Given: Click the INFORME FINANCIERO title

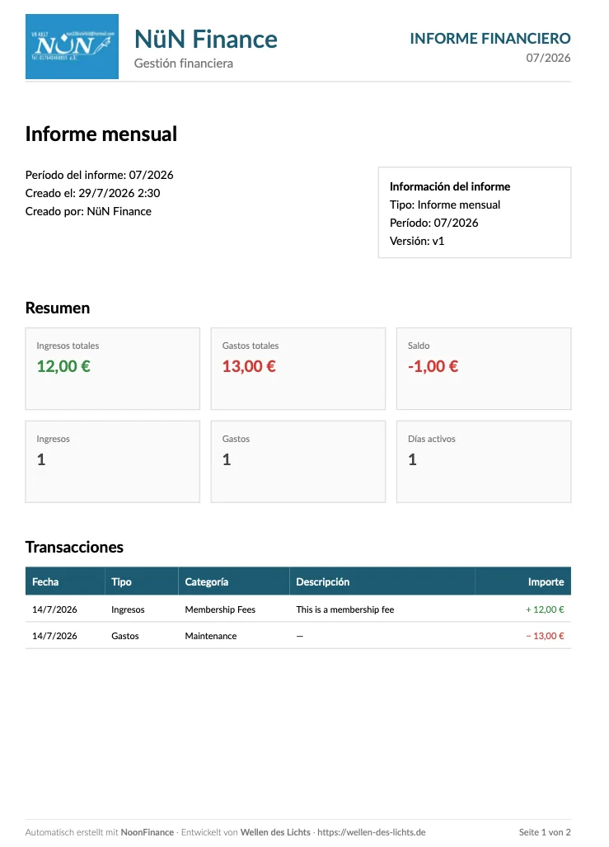Looking at the screenshot, I should pyautogui.click(x=490, y=39).
